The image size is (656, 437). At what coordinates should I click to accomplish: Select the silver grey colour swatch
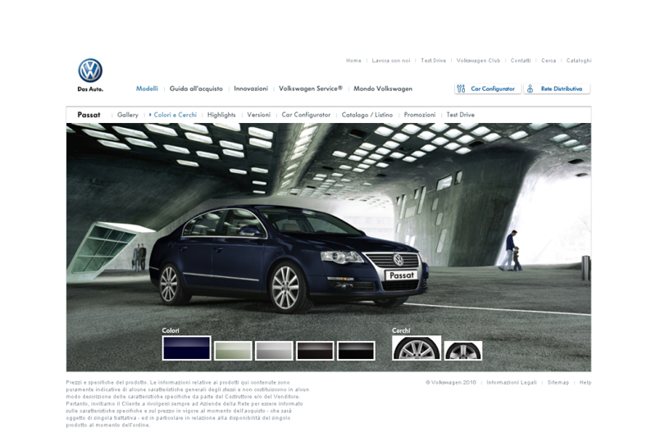[274, 351]
